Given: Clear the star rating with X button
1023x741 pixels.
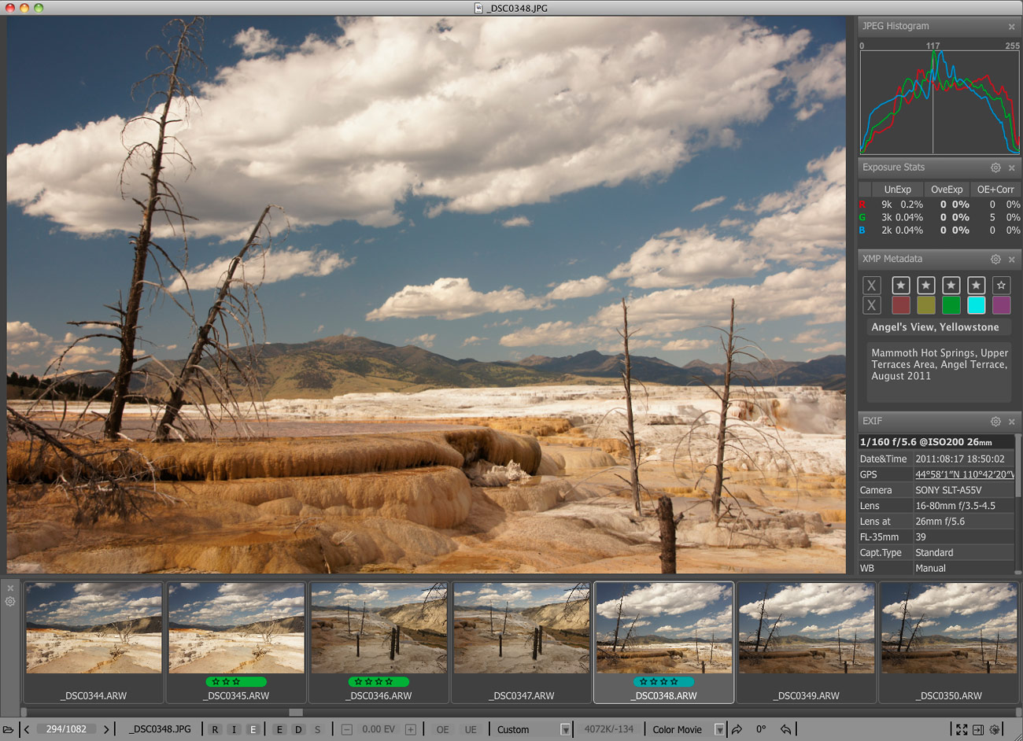Looking at the screenshot, I should [871, 285].
